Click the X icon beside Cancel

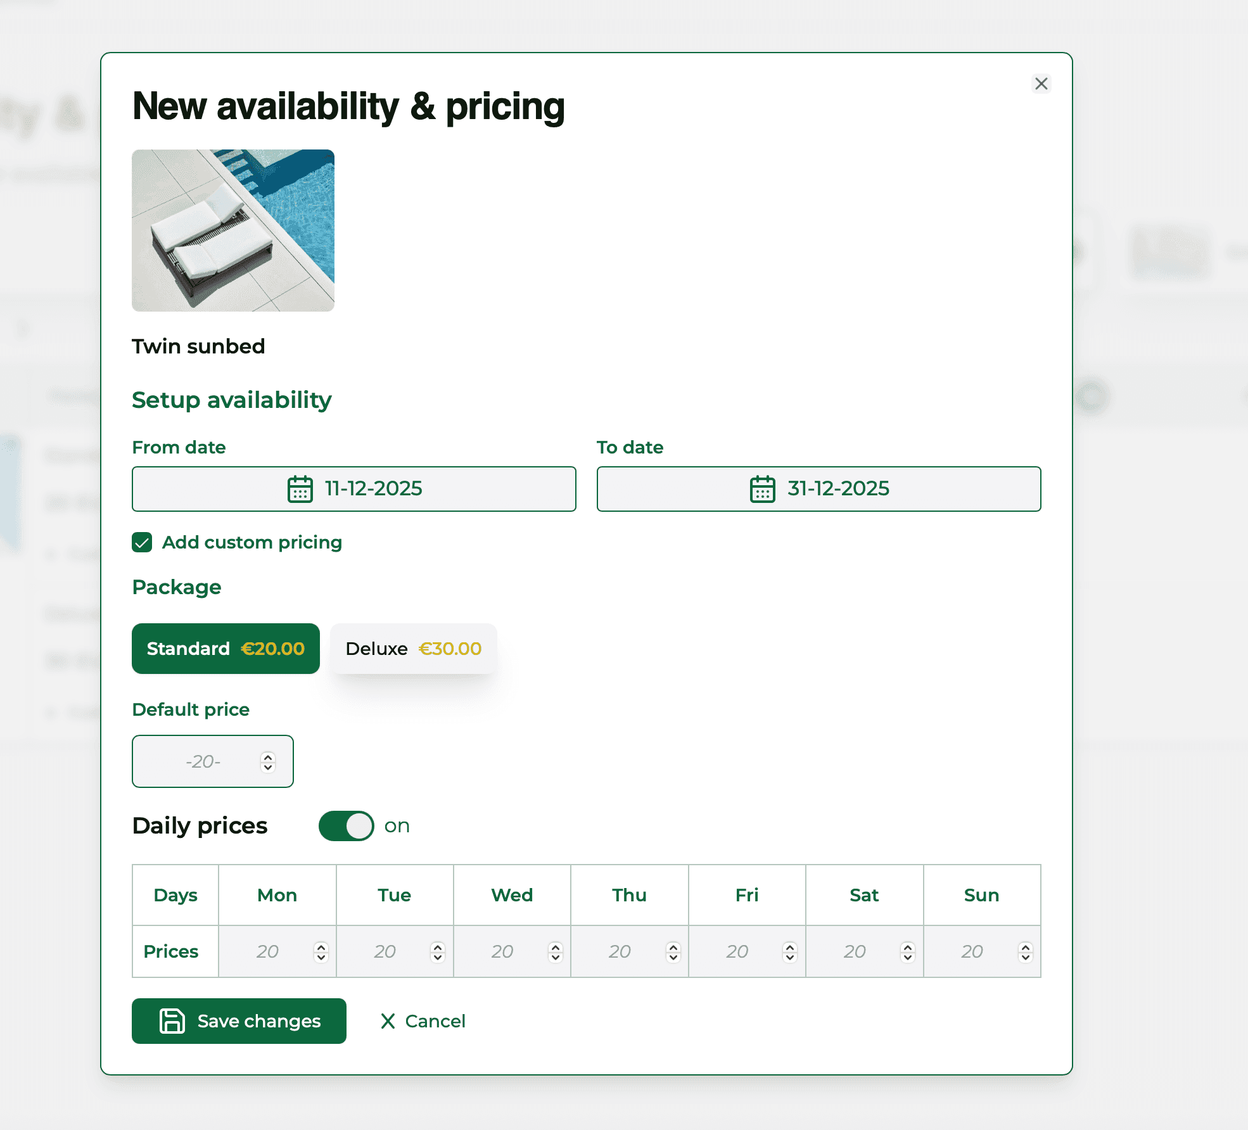[388, 1021]
